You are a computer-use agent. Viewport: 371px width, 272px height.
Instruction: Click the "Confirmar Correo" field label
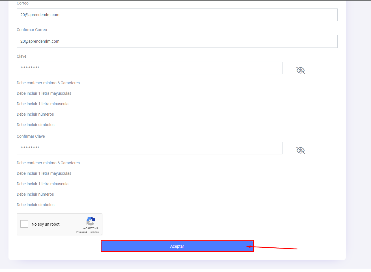[x=32, y=30]
